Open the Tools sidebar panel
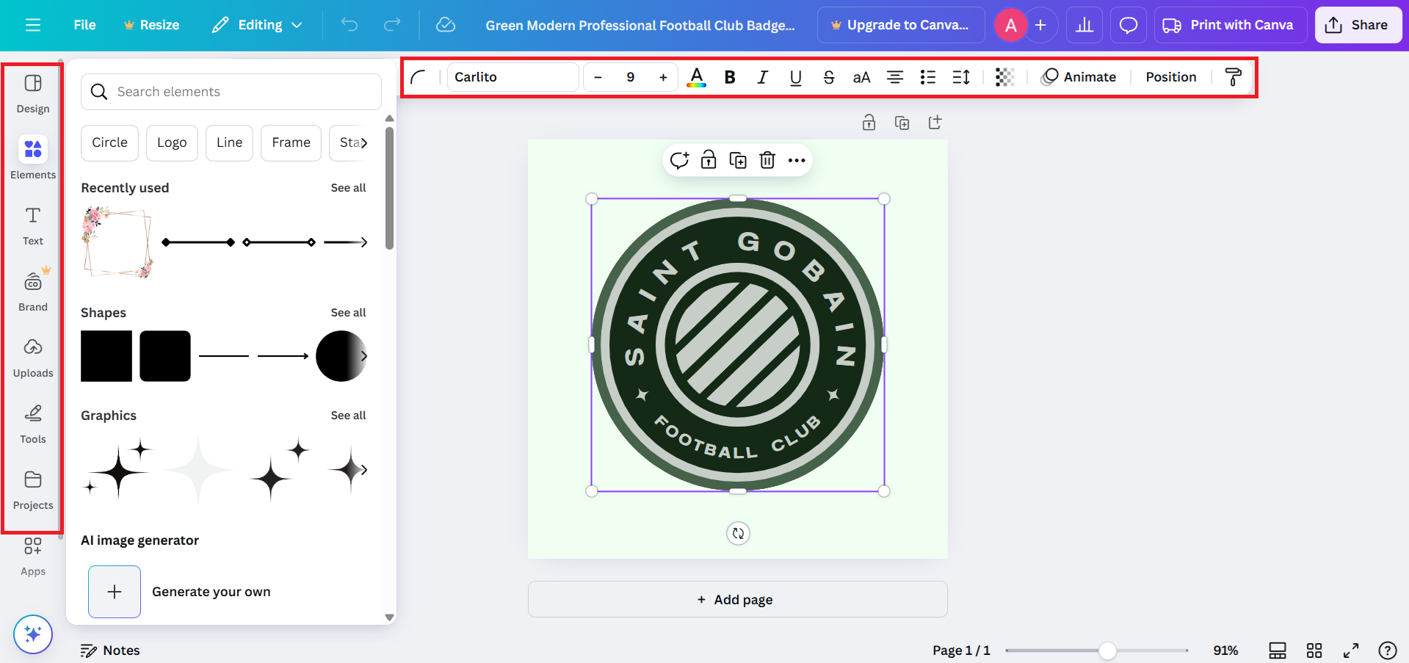The image size is (1409, 663). (x=33, y=424)
